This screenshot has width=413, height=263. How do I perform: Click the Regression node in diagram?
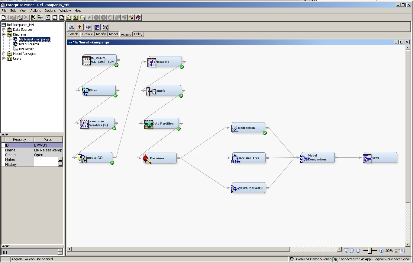coord(248,128)
